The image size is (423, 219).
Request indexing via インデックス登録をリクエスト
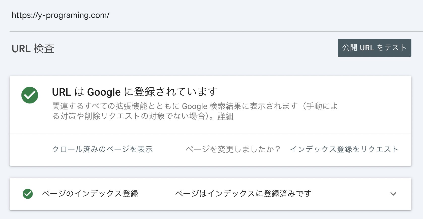tap(344, 149)
